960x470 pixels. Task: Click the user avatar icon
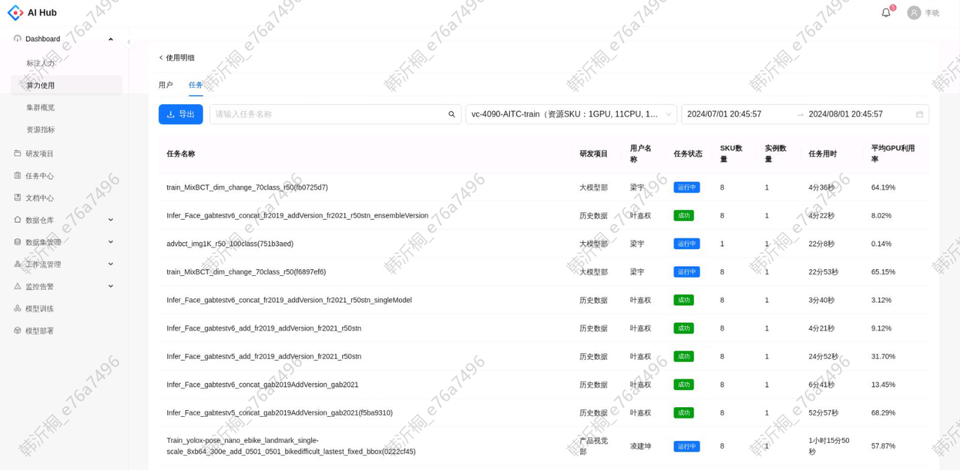[x=913, y=13]
